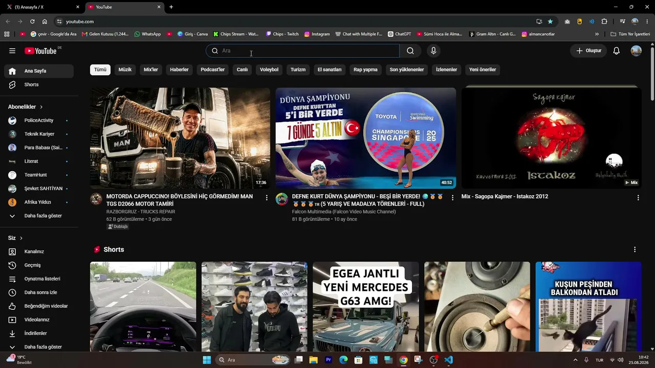The height and width of the screenshot is (368, 655).
Task: Open the RAZBORGRUZ channel avatar
Action: click(x=96, y=199)
